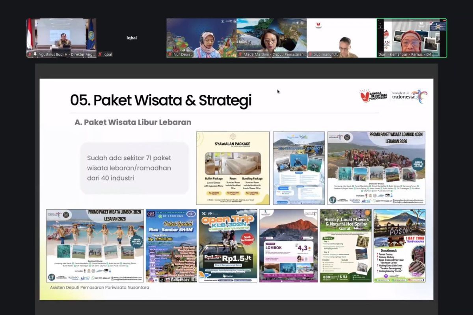Viewport: 473px width, 315px height.
Task: Click the Open Trip KLB 3D2N Banyuwangi poster
Action: (228, 246)
